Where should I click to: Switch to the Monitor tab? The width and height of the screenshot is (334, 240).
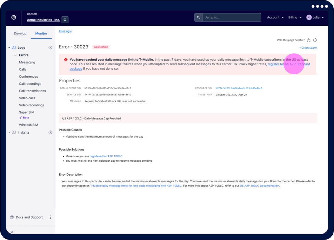41,34
